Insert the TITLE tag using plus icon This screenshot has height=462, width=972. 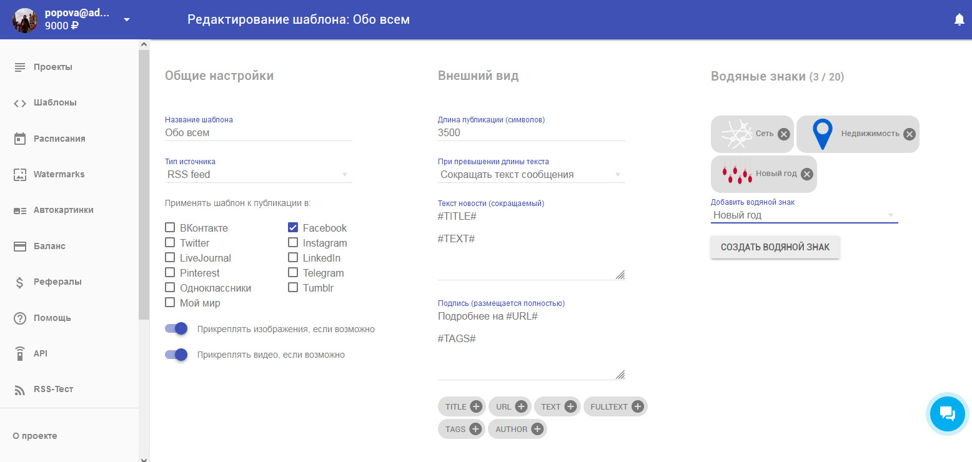(x=476, y=407)
